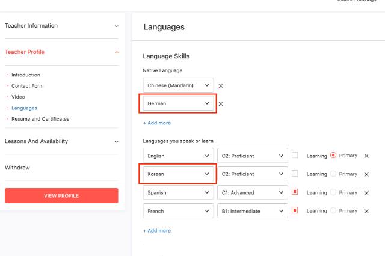Check Learning box for Korean
Image resolution: width=385 pixels, height=256 pixels.
tap(295, 174)
